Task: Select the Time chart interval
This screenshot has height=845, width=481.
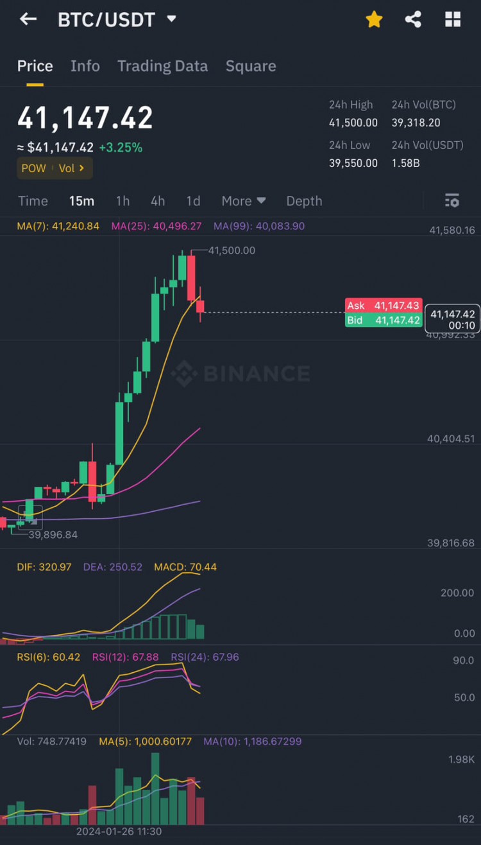Action: (33, 201)
